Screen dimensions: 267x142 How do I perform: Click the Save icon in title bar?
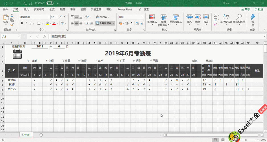click(5, 3)
